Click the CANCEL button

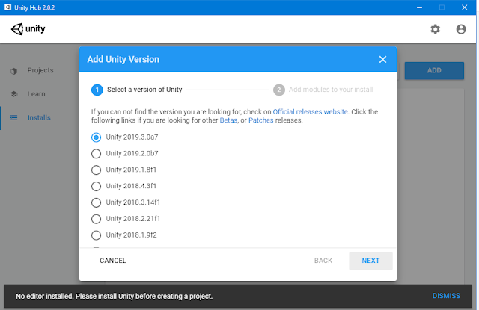(113, 261)
